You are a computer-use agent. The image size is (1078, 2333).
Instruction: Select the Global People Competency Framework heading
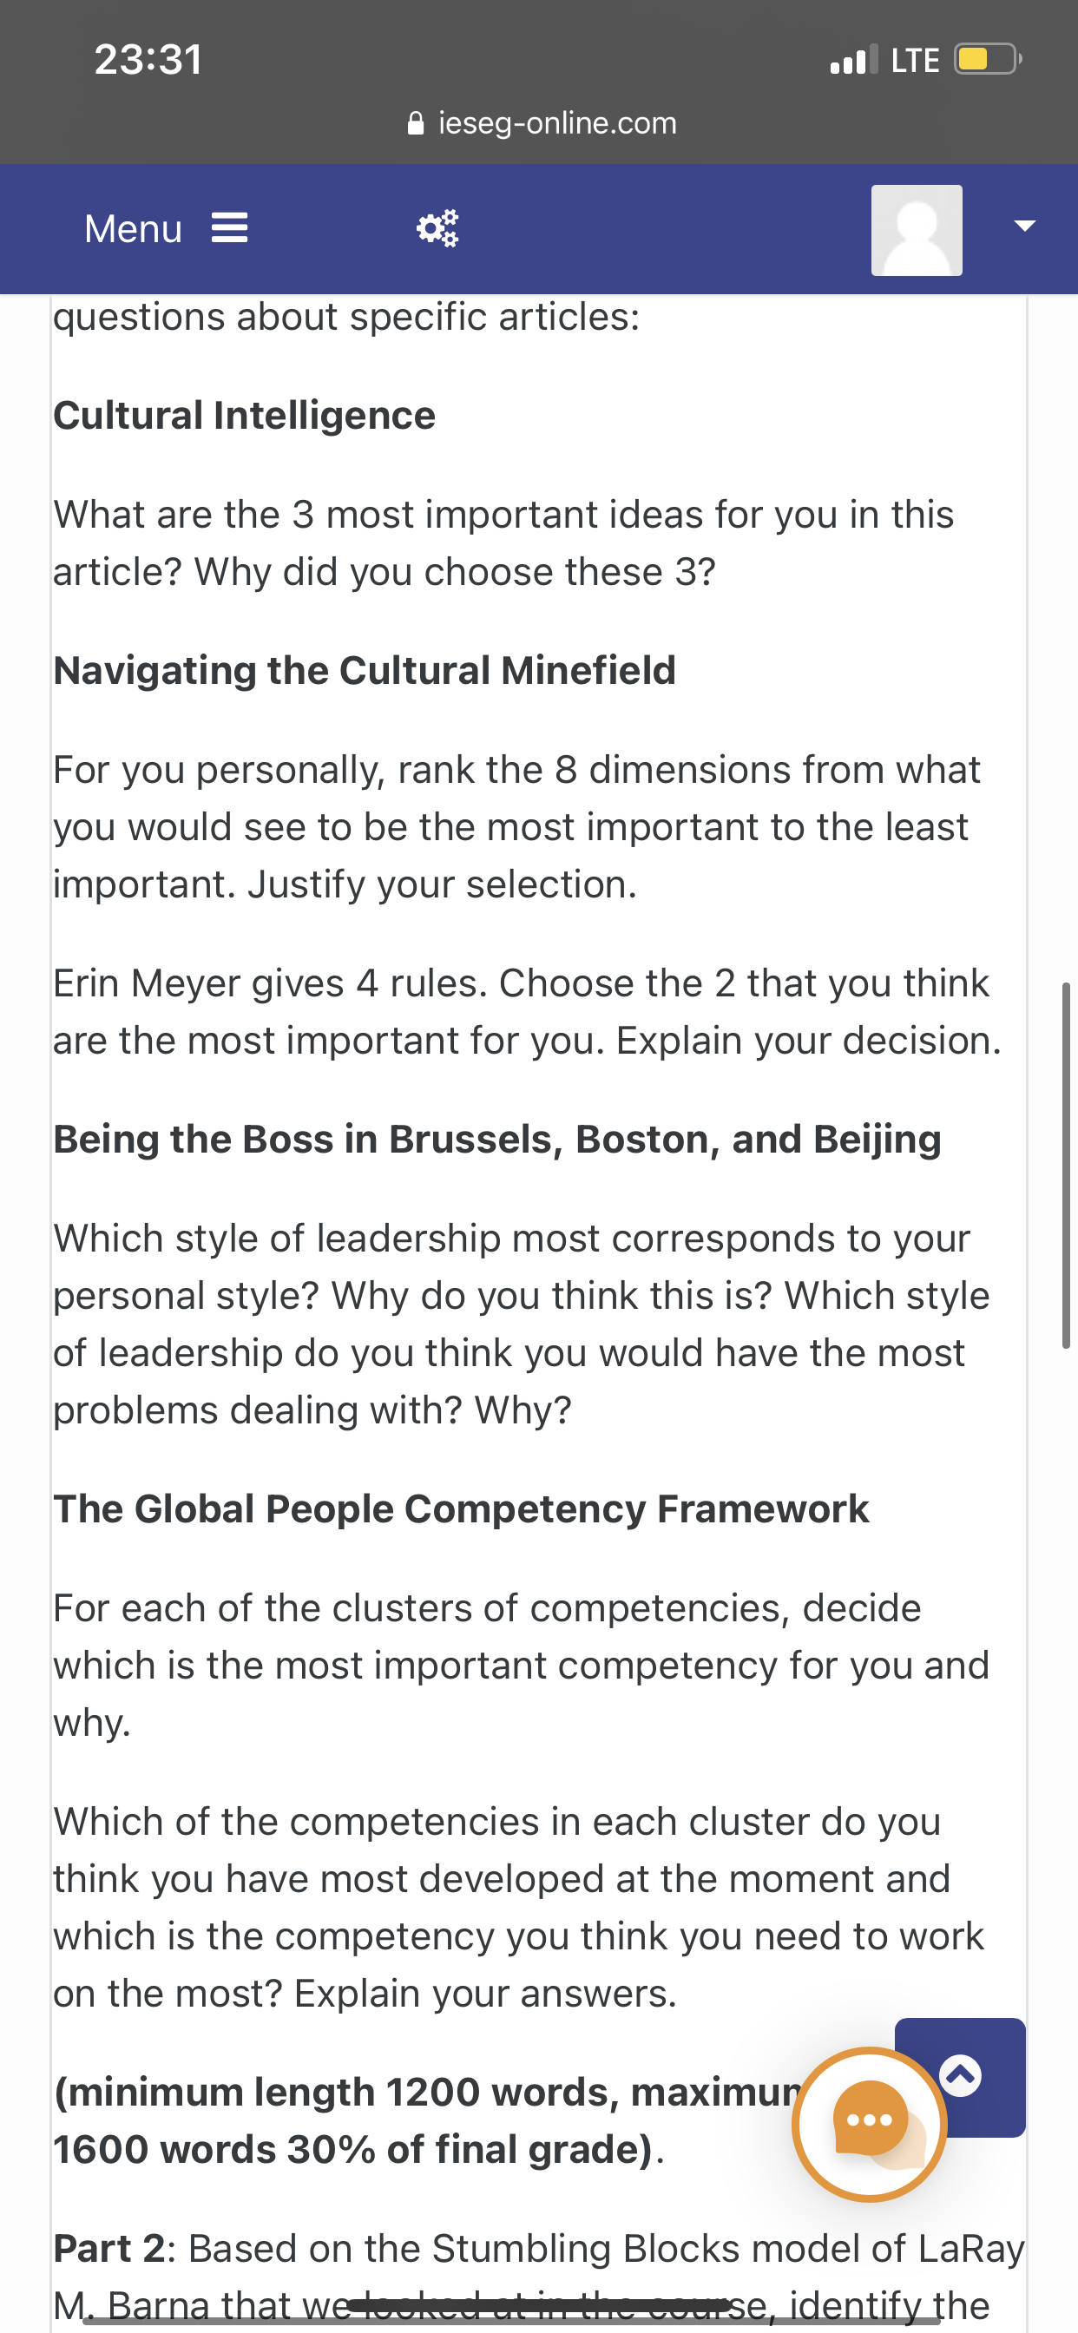(461, 1508)
